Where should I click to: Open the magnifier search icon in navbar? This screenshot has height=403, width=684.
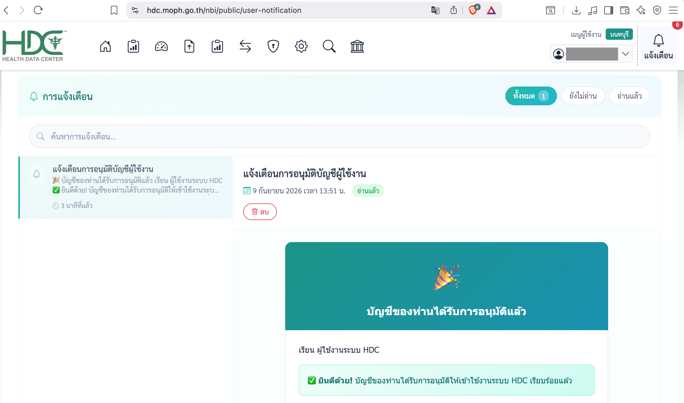(x=329, y=46)
